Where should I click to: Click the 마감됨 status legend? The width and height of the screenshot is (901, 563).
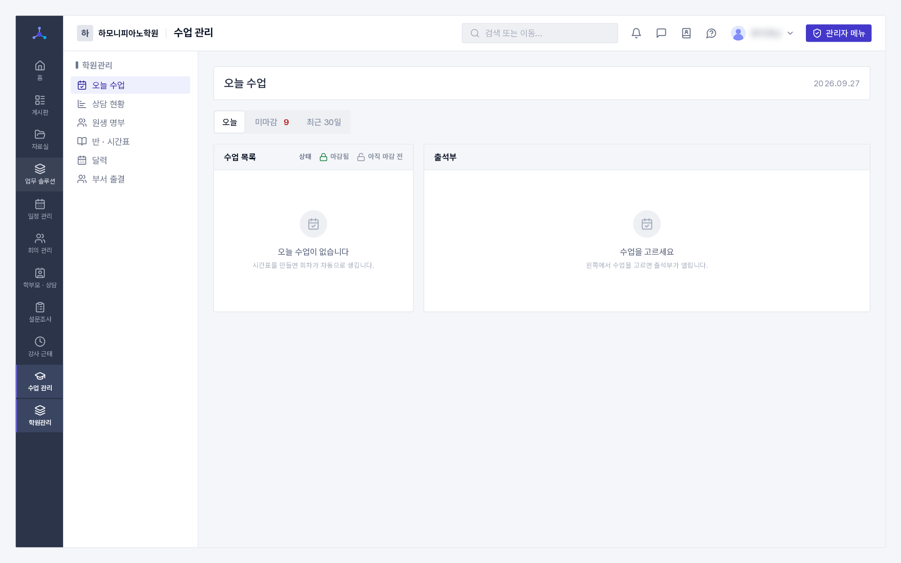[x=334, y=156]
